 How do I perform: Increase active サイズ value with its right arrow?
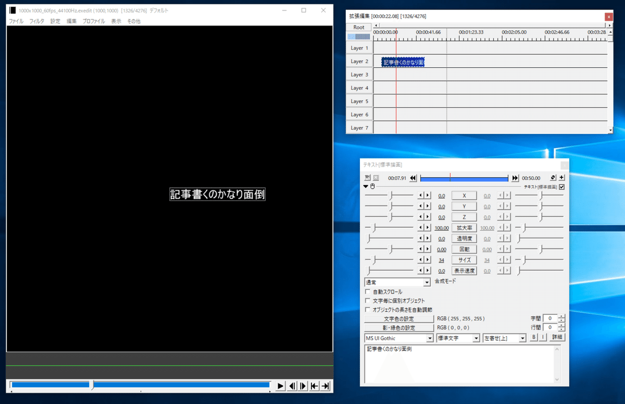click(428, 260)
